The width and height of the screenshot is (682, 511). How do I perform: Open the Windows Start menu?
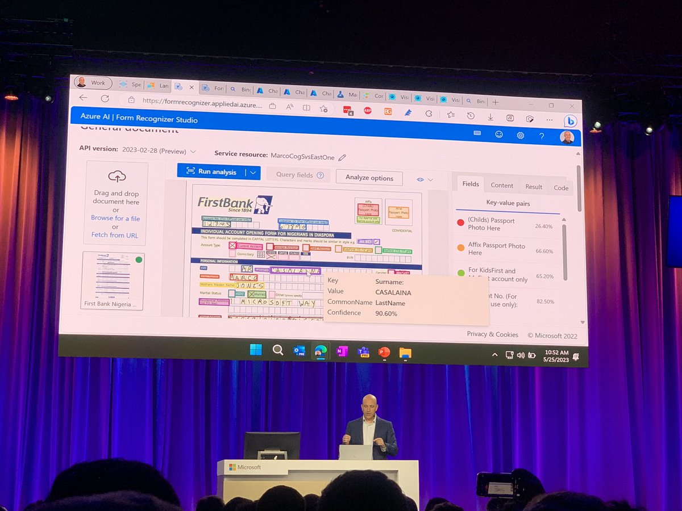point(256,350)
